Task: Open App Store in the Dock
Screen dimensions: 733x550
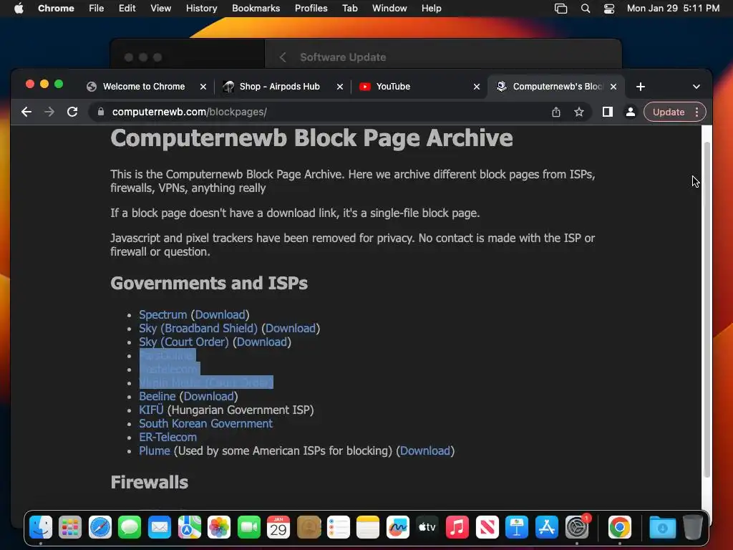Action: pyautogui.click(x=546, y=528)
